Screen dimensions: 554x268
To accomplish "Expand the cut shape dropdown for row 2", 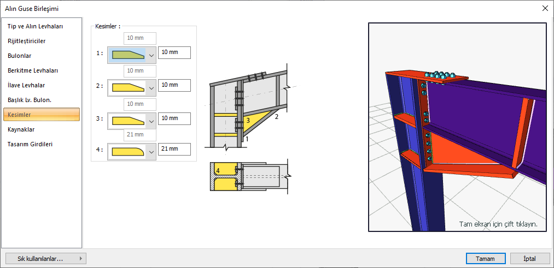I will (x=151, y=88).
